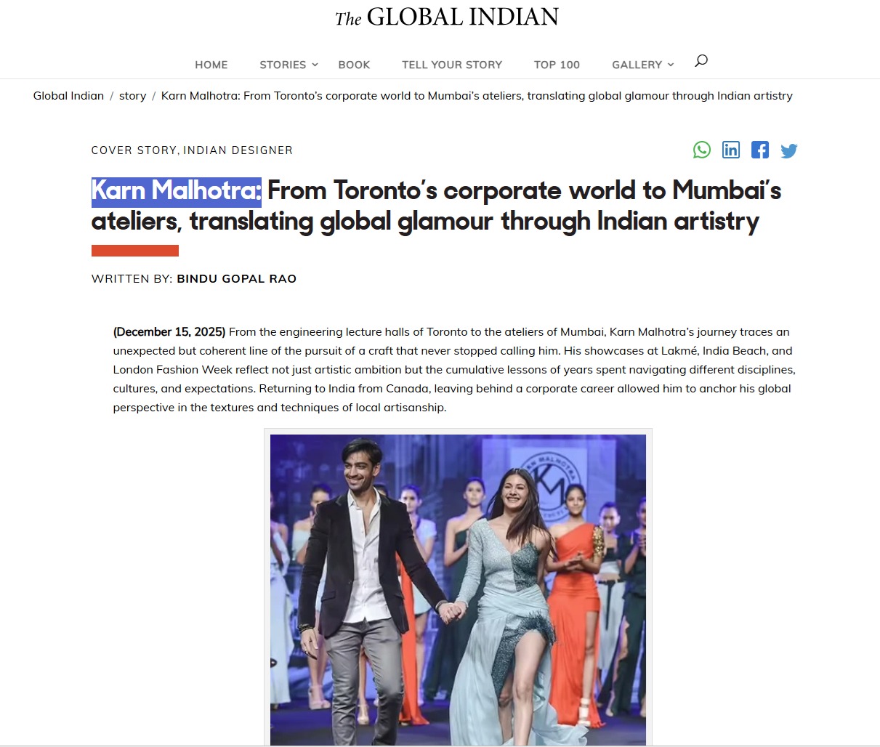The image size is (880, 747).
Task: Open the Cover Story category link
Action: (134, 150)
